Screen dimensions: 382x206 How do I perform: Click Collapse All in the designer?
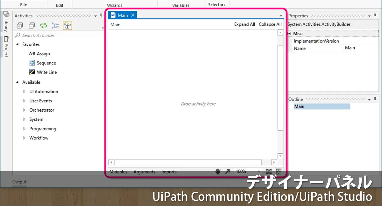[270, 24]
